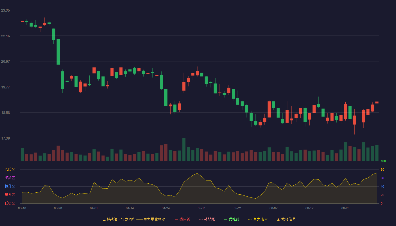Select the 拉升区 zone label
The width and height of the screenshot is (396, 226).
[10, 186]
